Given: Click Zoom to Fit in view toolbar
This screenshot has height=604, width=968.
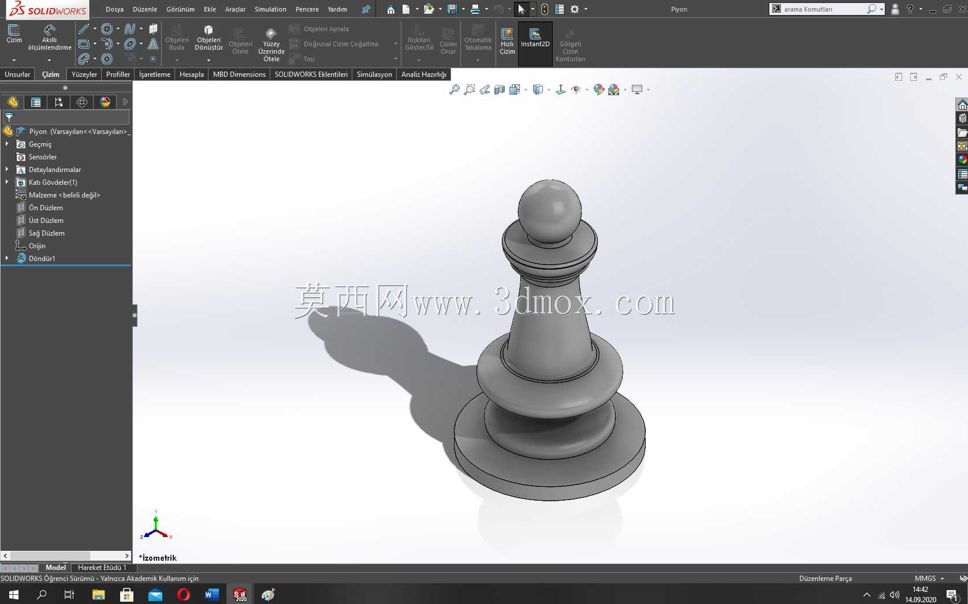Looking at the screenshot, I should pos(455,90).
